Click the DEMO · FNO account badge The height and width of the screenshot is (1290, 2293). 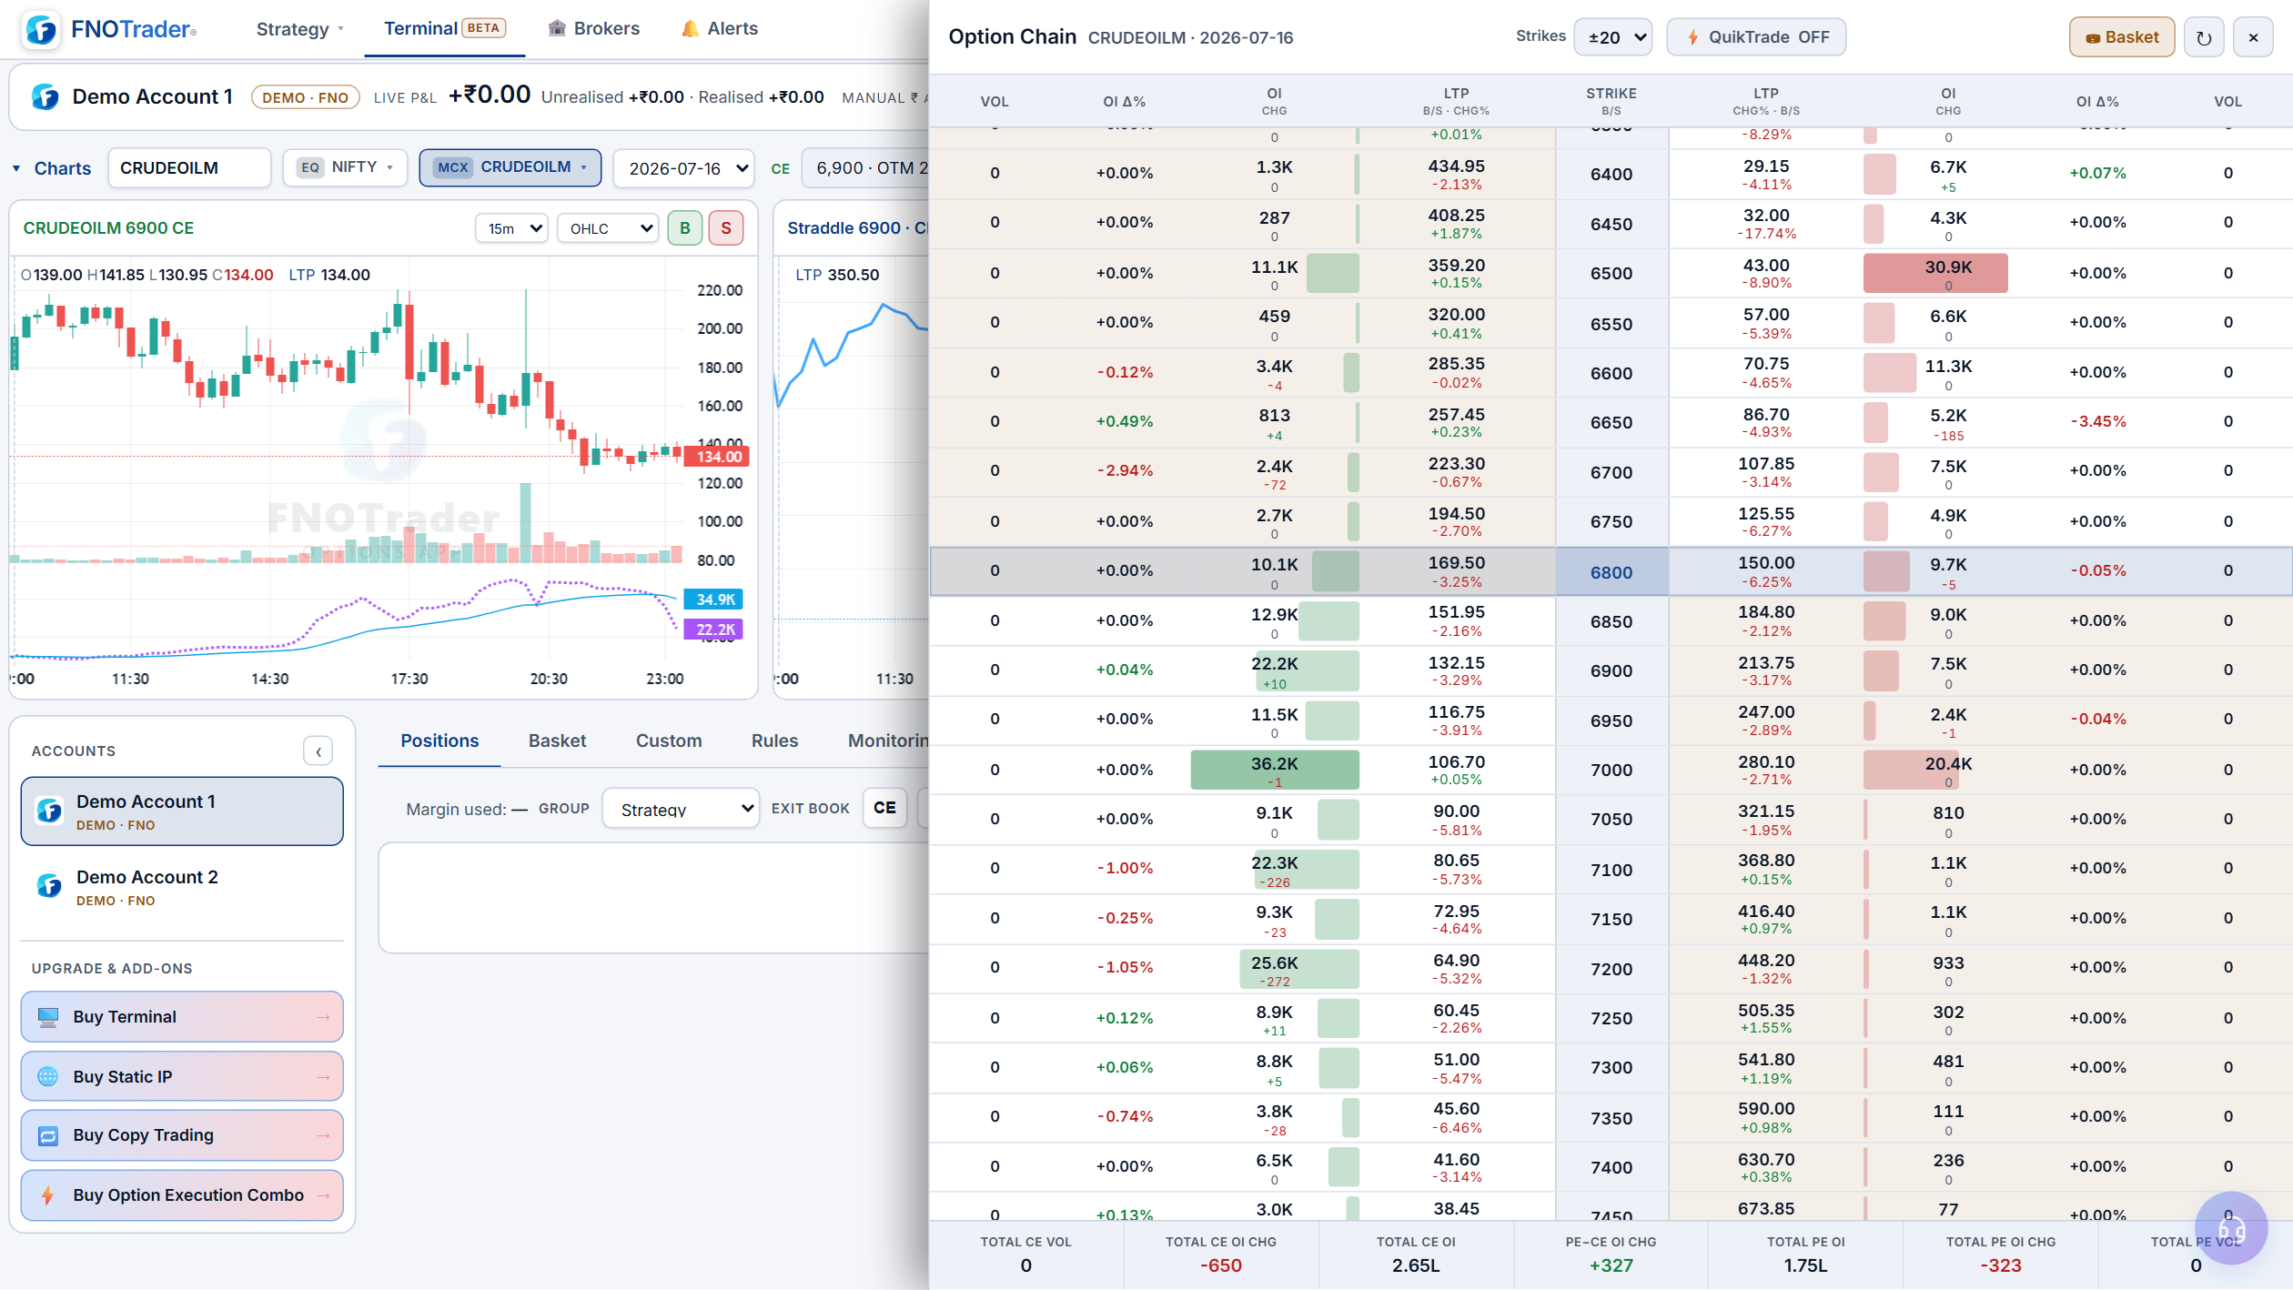(x=305, y=97)
